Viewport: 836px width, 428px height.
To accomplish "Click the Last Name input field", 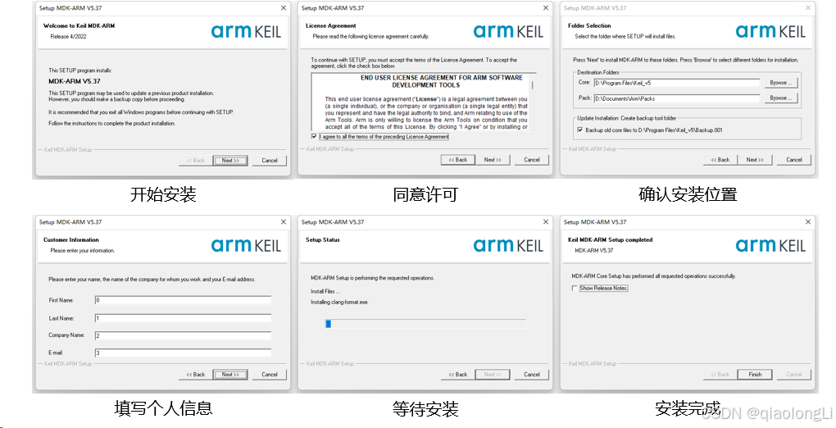I will 183,318.
